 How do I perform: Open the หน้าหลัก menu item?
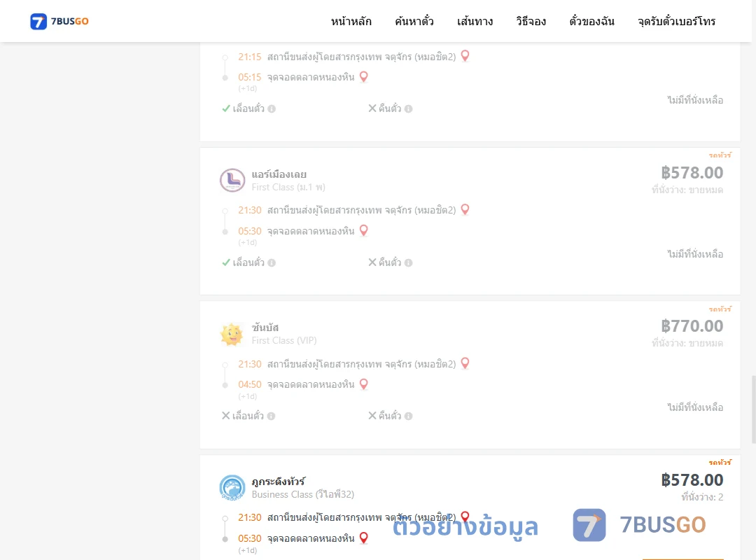(x=351, y=21)
